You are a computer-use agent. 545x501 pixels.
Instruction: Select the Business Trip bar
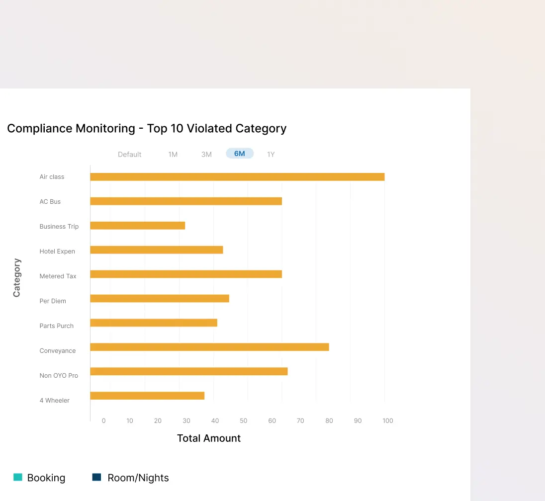pos(137,226)
